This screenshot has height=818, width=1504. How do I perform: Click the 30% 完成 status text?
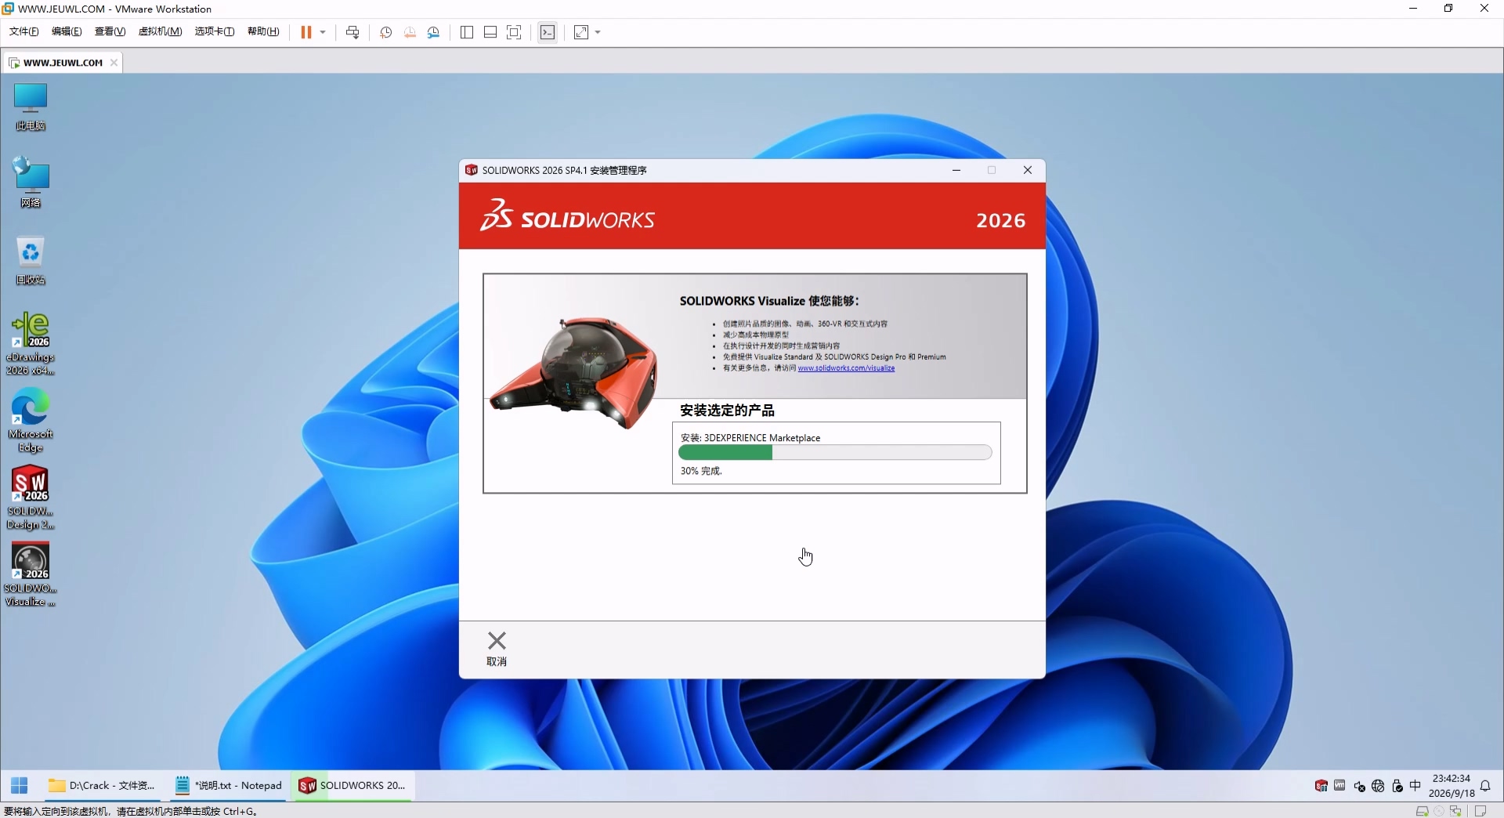[x=701, y=471]
